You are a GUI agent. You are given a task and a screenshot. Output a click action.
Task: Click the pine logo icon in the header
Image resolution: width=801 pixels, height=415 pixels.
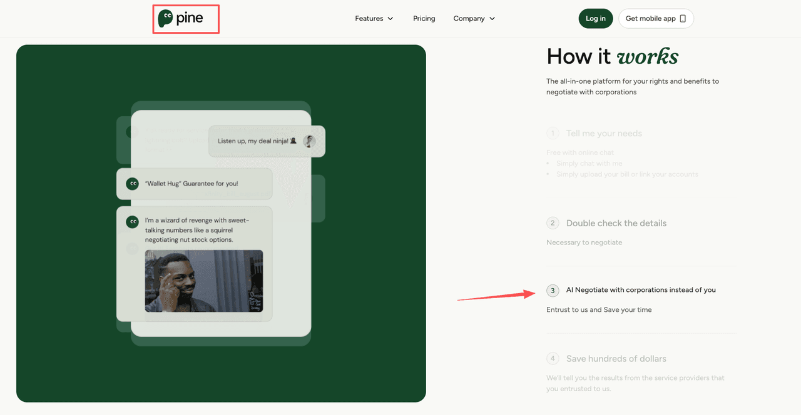[x=166, y=19]
